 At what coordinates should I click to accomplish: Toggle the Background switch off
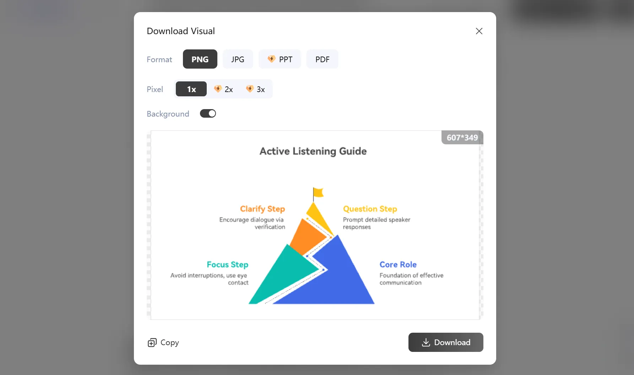tap(208, 113)
